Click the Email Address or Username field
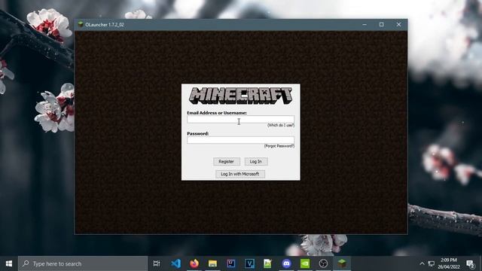Viewport: 482px width, 271px height. [240, 119]
